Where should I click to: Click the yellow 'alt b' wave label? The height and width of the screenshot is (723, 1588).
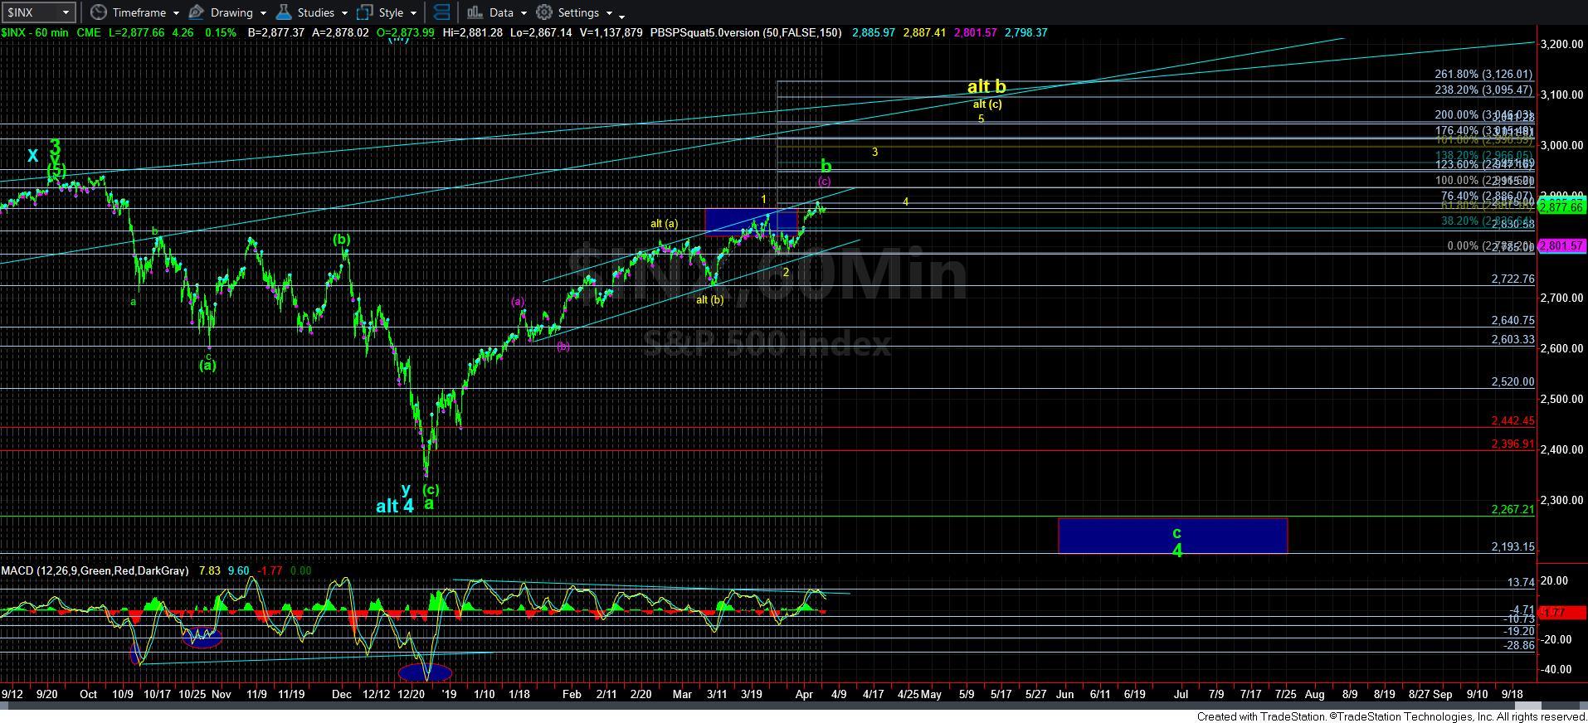986,86
